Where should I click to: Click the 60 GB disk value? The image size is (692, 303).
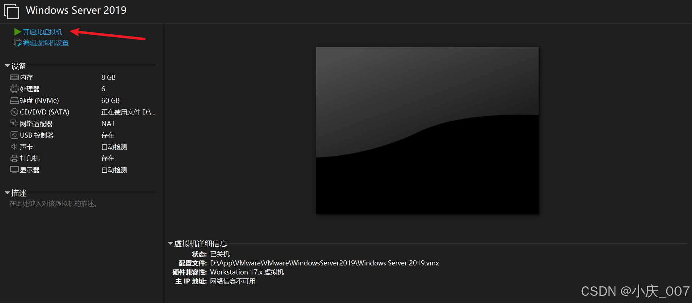point(110,100)
